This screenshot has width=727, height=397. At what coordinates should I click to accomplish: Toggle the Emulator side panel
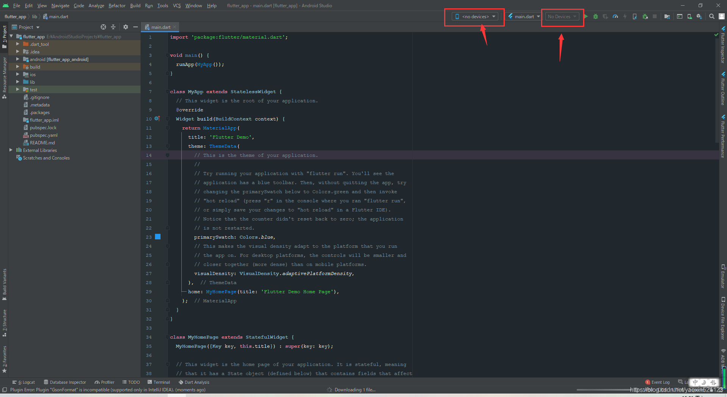(723, 276)
